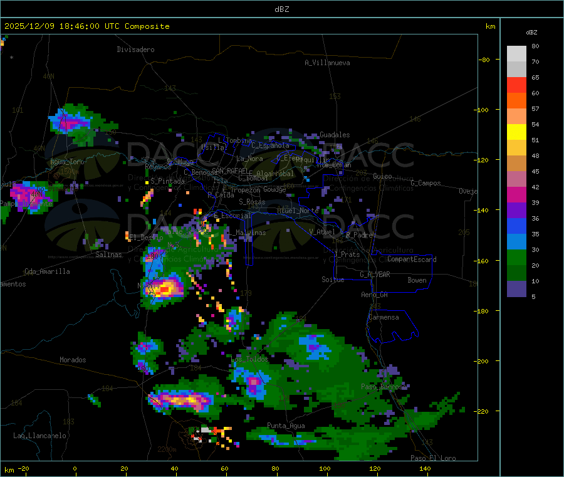Click the Soitue location label
Image resolution: width=564 pixels, height=477 pixels.
click(x=333, y=280)
